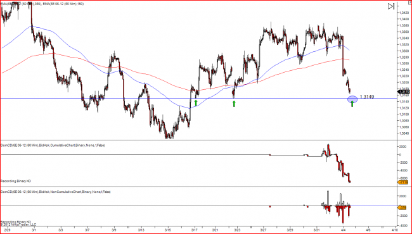Click the 1.3280 price axis label
Image resolution: width=412 pixels, height=234 pixels.
pyautogui.click(x=404, y=57)
